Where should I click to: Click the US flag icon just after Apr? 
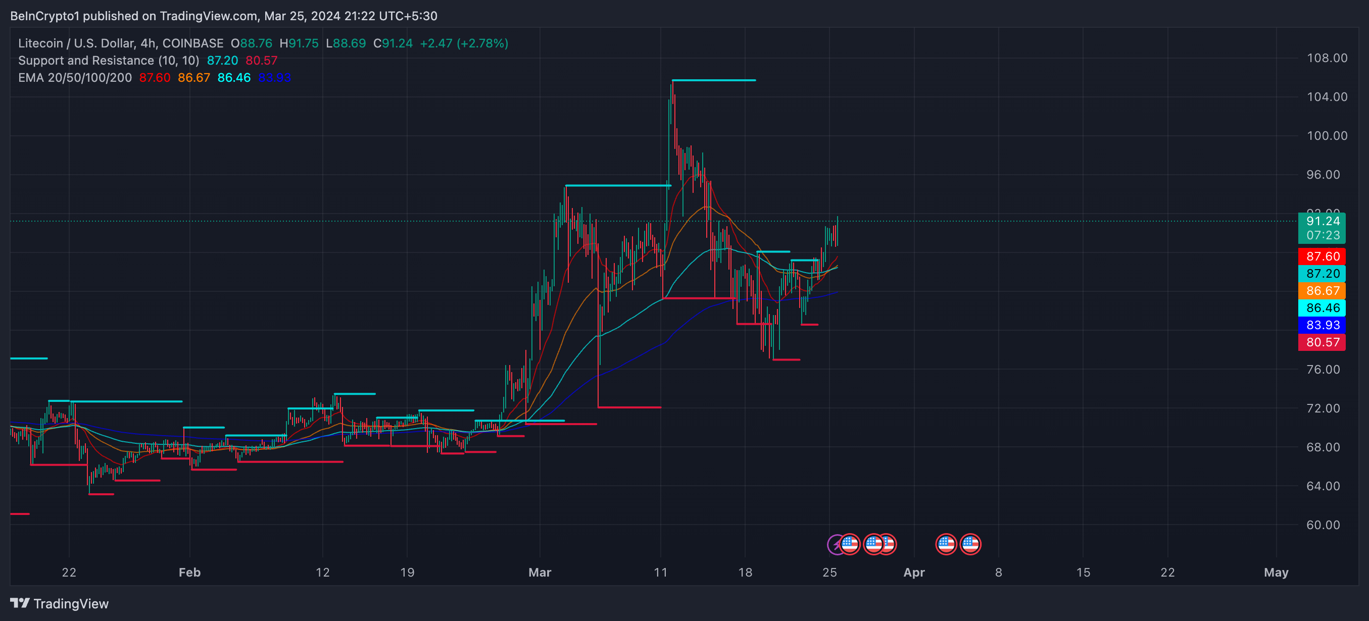click(x=946, y=544)
